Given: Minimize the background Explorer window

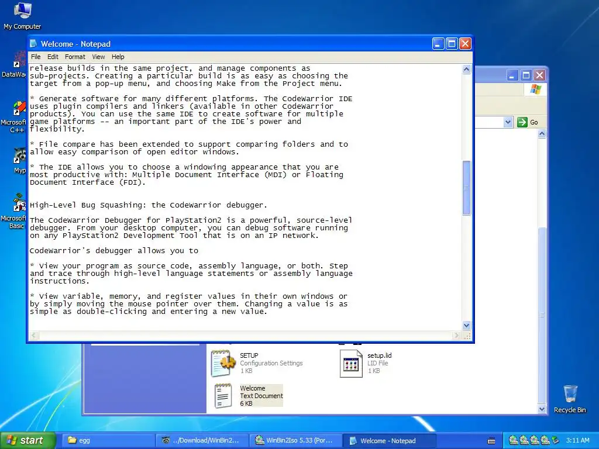Looking at the screenshot, I should [512, 75].
